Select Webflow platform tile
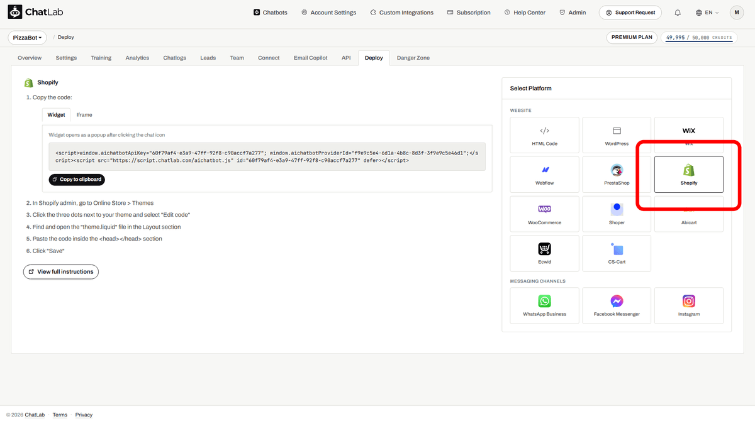 pos(545,175)
